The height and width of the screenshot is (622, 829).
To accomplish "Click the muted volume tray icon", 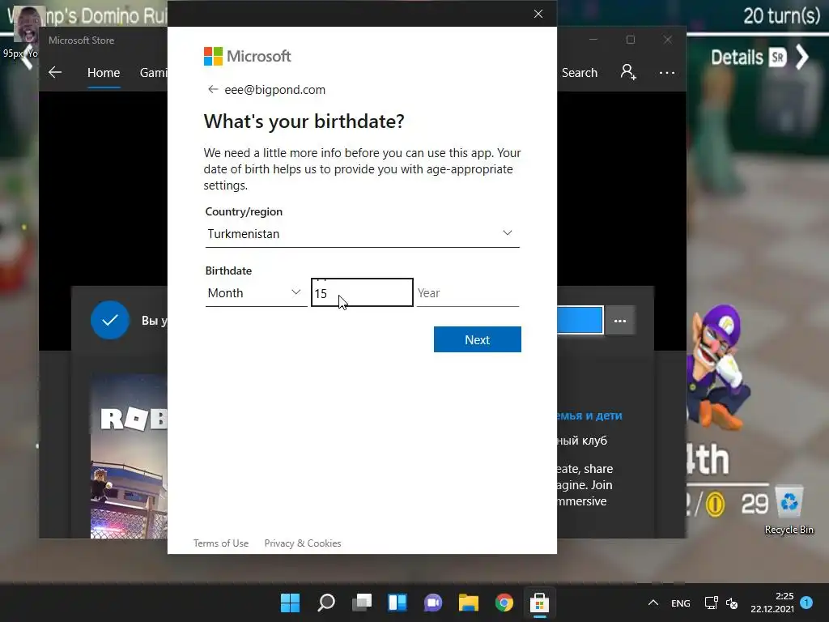I will tap(732, 603).
